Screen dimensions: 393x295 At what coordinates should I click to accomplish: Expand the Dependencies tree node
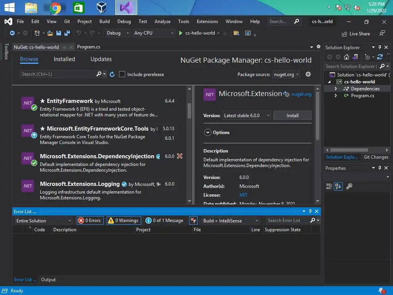(x=336, y=89)
